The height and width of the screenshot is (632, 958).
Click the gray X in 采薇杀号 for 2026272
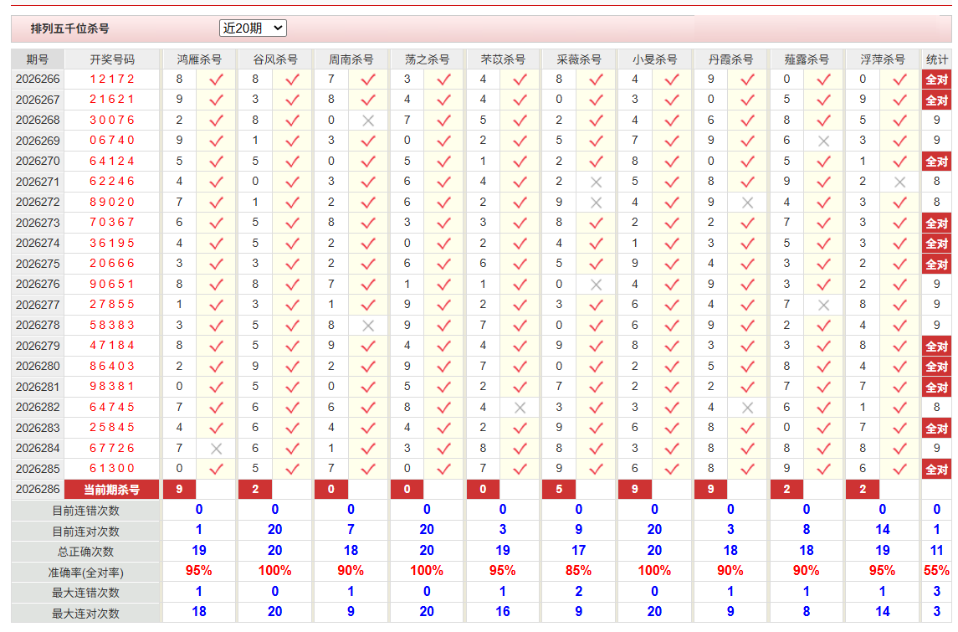(597, 203)
